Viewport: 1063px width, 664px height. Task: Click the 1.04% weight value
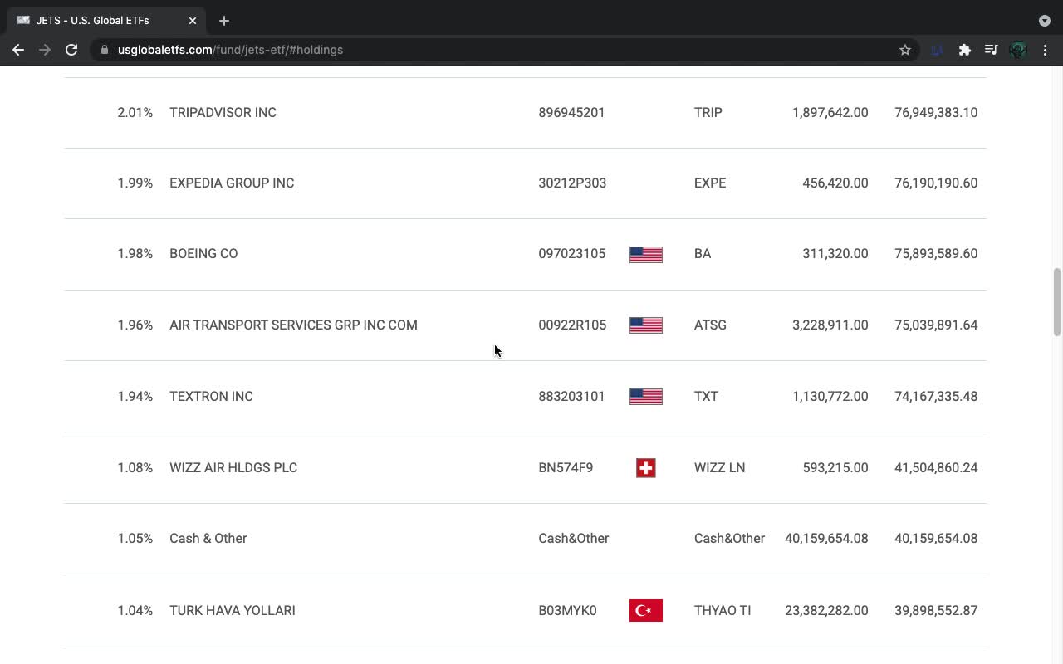(x=135, y=610)
